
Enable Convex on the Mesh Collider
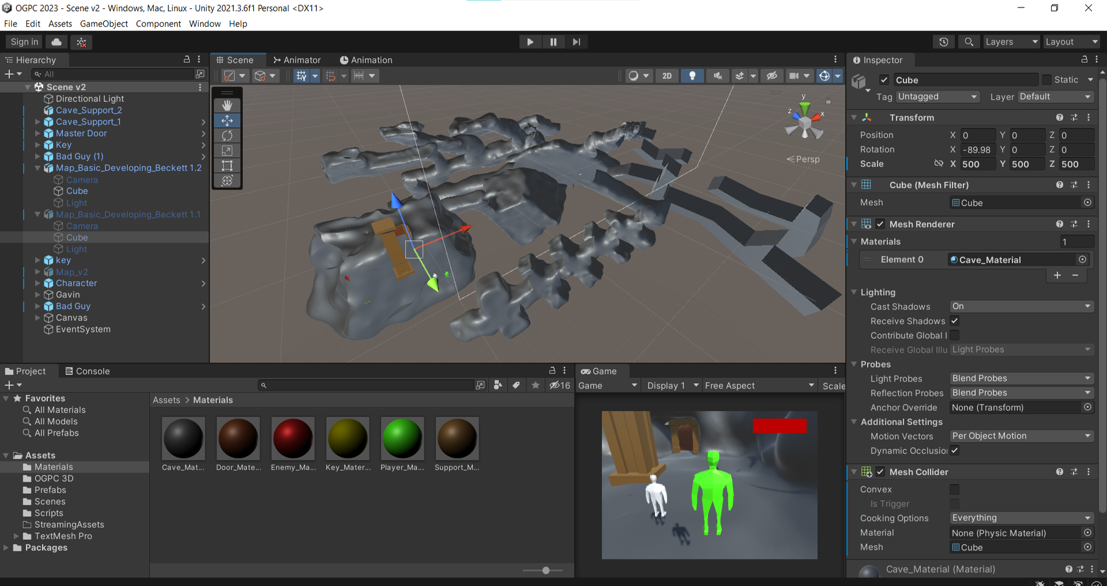coord(954,489)
